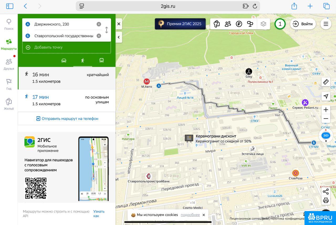Reload the page in Safari
336x225 pixels.
point(255,6)
